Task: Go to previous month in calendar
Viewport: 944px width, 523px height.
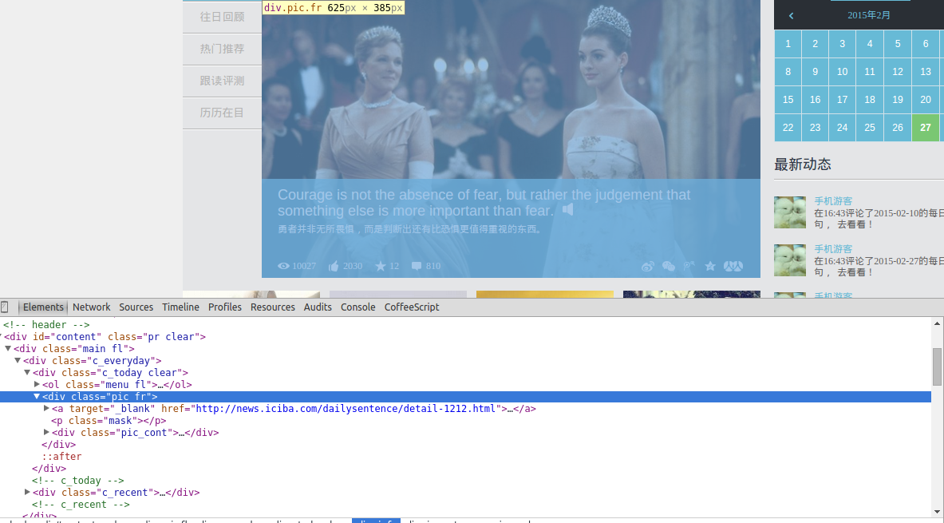Action: tap(791, 16)
